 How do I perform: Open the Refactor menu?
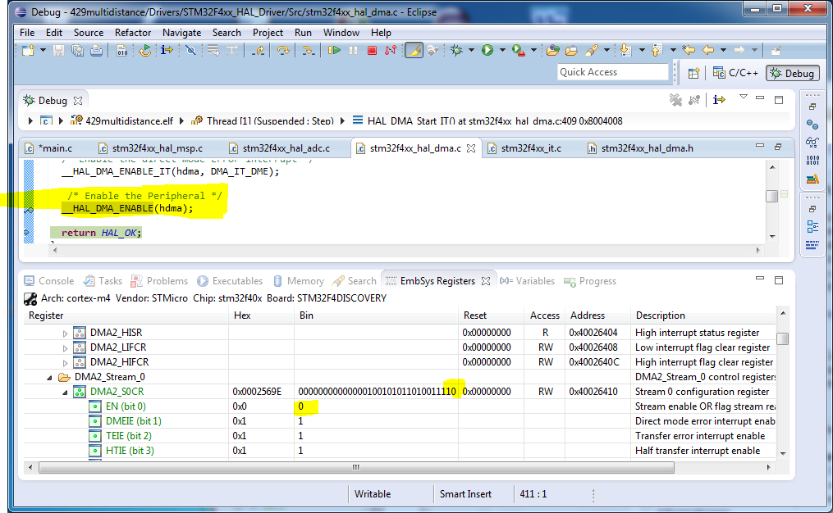coord(133,32)
